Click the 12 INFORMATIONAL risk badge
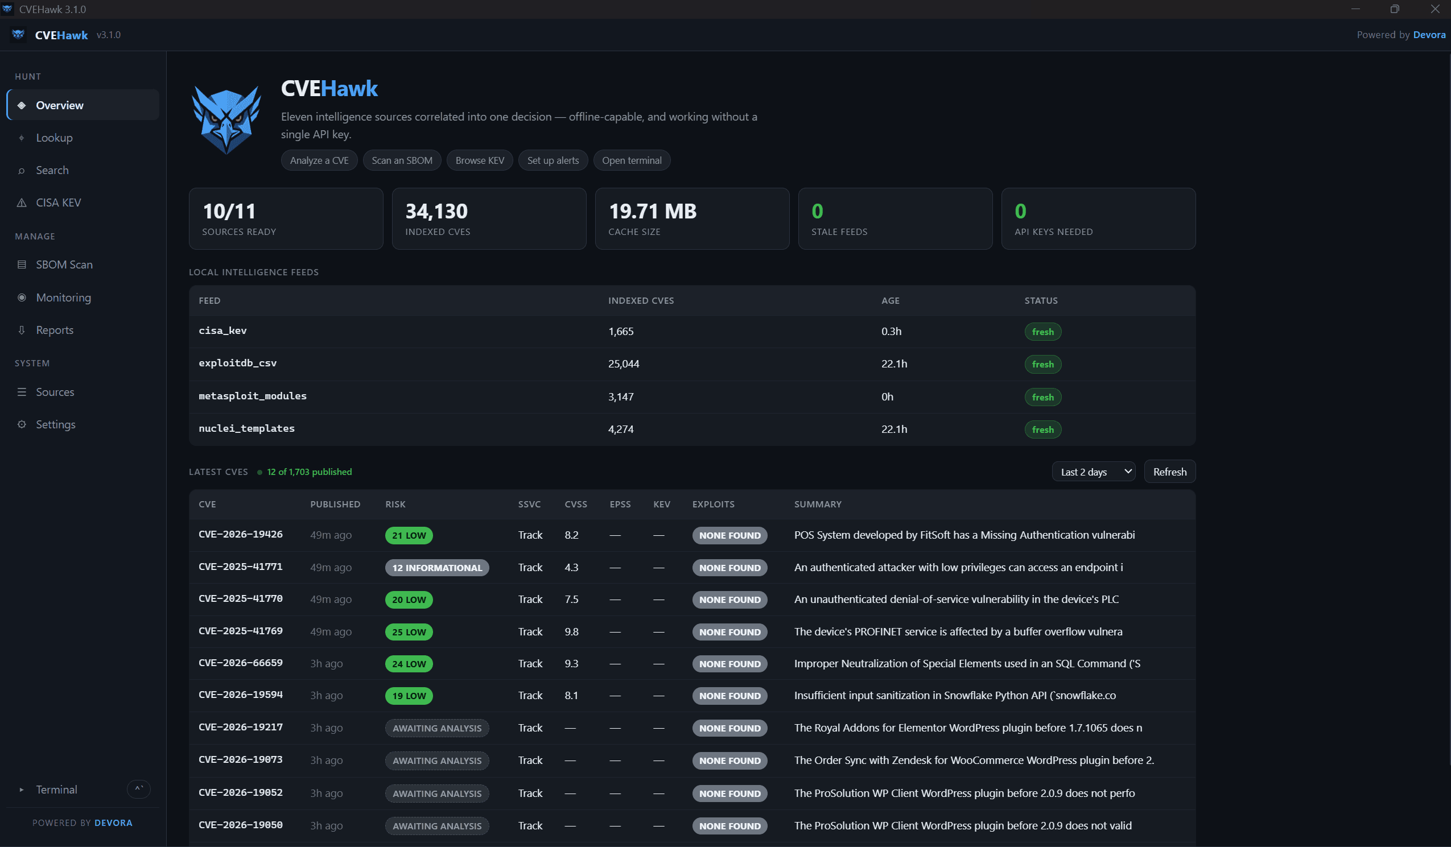The width and height of the screenshot is (1451, 847). [437, 568]
